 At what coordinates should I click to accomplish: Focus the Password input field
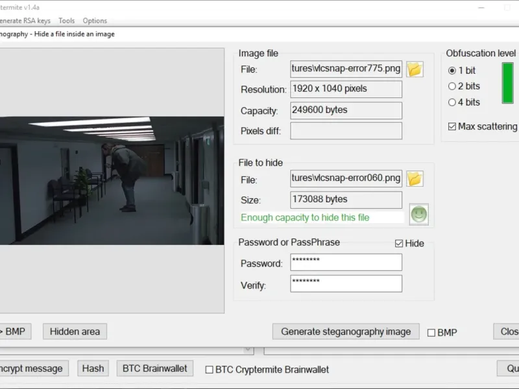[346, 262]
